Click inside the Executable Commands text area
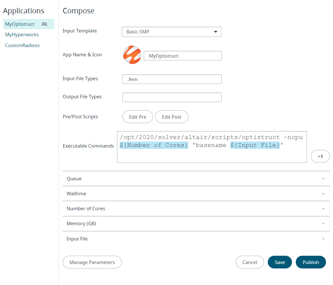The height and width of the screenshot is (285, 333). (x=212, y=147)
